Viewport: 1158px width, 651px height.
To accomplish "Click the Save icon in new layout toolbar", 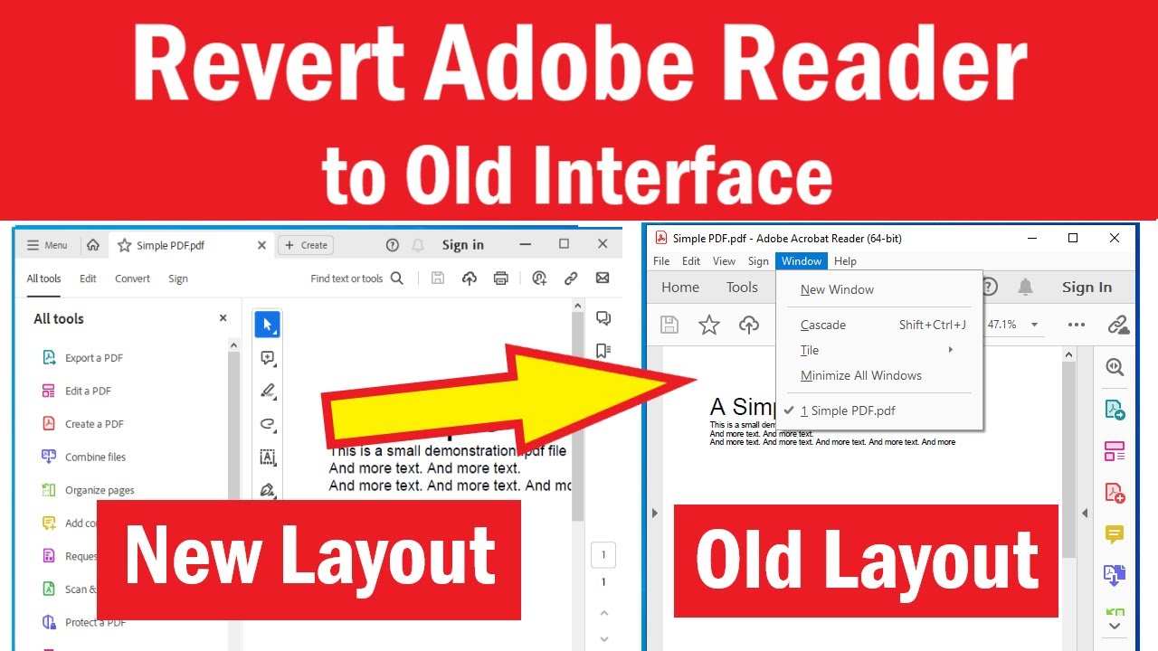I will tap(438, 278).
